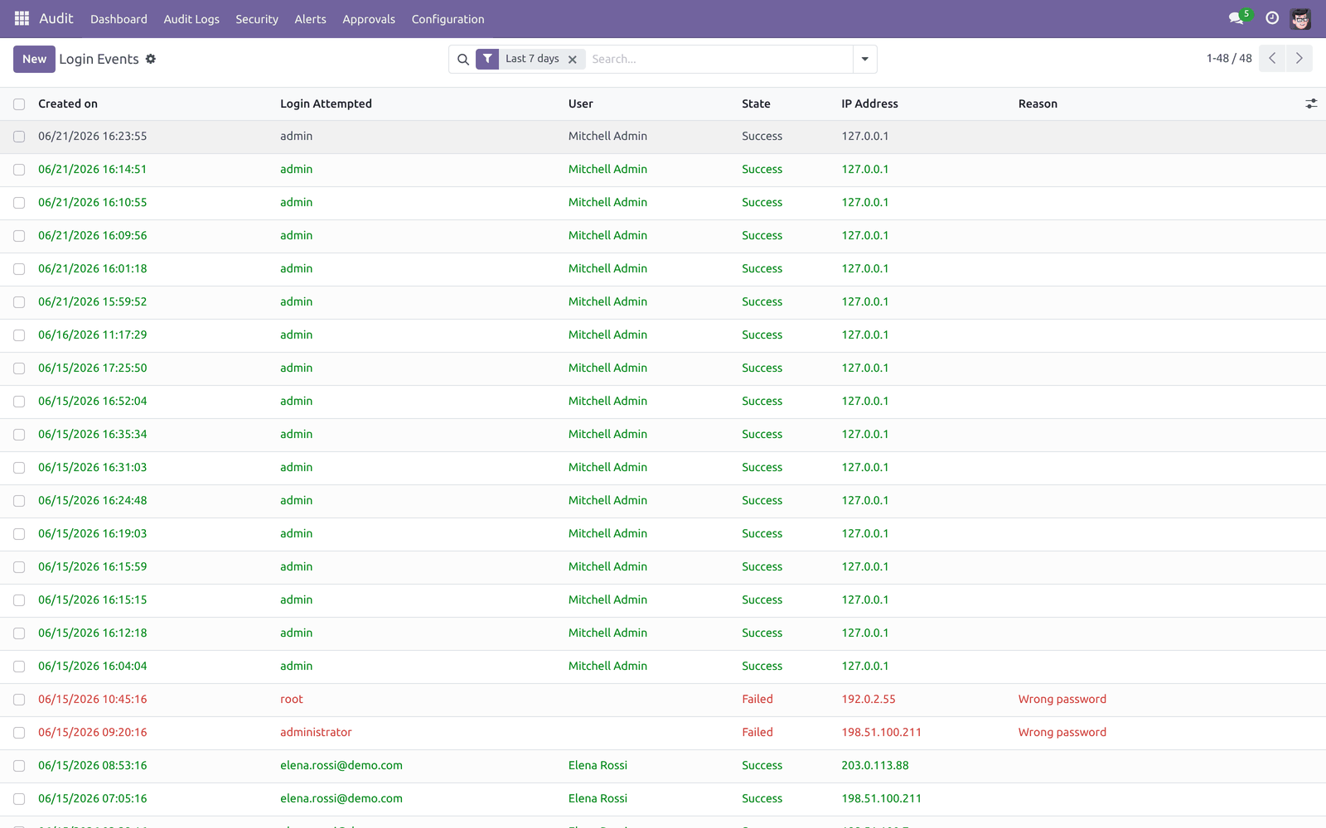The image size is (1326, 828).
Task: Click the funnel filter icon
Action: (x=487, y=59)
